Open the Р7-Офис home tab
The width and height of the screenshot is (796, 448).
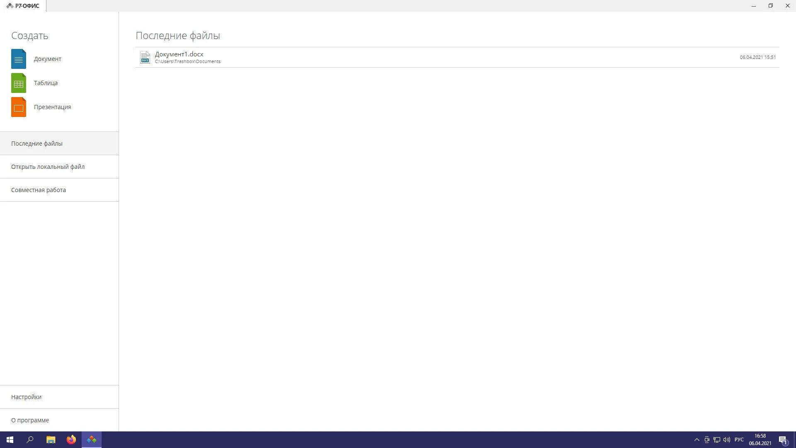(x=23, y=6)
